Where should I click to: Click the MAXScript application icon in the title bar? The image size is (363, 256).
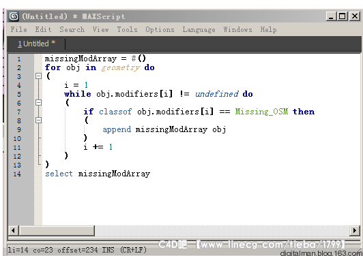pyautogui.click(x=14, y=16)
